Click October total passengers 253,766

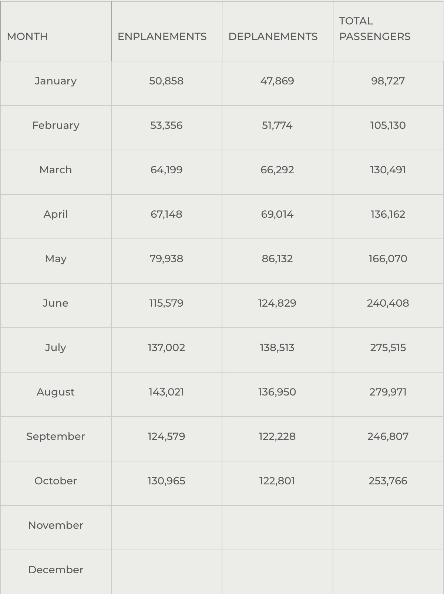pos(388,481)
